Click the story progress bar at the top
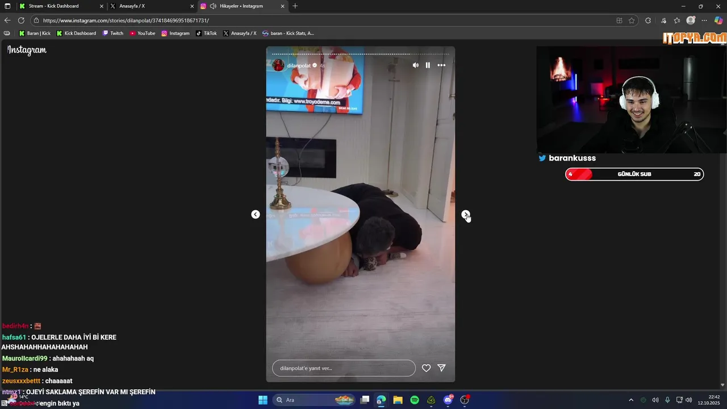The image size is (727, 409). (361, 54)
